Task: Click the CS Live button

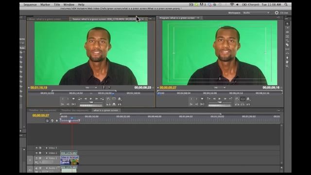Action: [281, 13]
